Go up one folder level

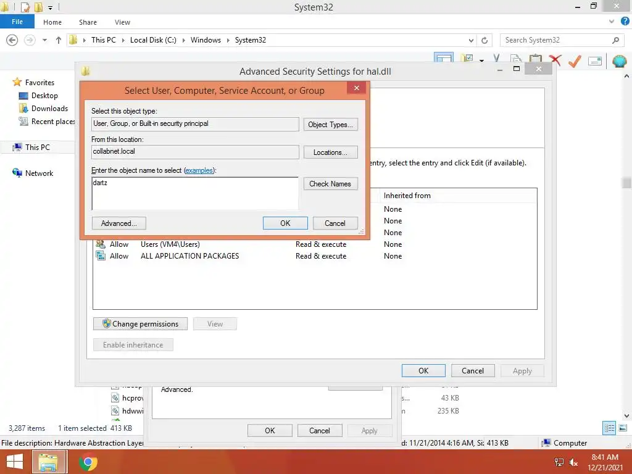[59, 40]
